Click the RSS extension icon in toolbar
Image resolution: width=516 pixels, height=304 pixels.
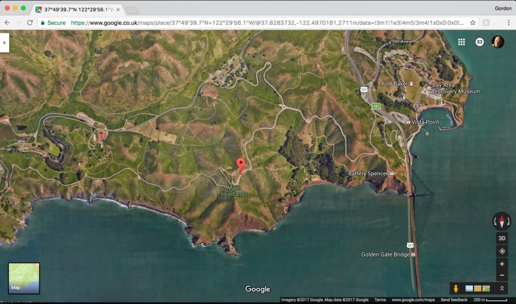click(486, 23)
